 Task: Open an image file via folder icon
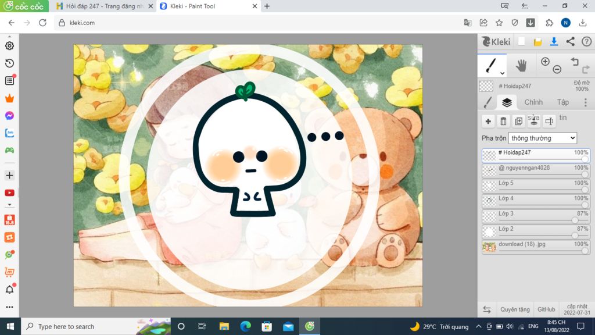537,42
